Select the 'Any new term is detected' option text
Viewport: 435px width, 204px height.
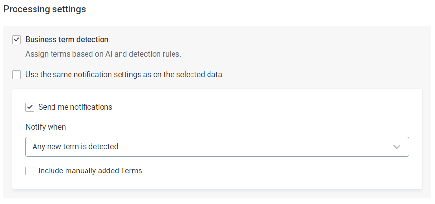75,147
